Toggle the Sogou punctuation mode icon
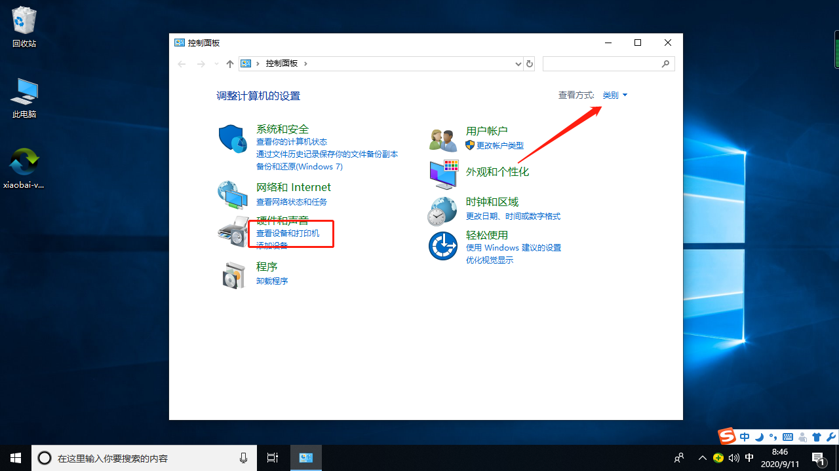This screenshot has width=839, height=471. [x=773, y=437]
